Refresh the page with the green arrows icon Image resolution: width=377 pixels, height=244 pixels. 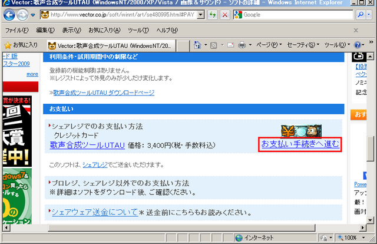pyautogui.click(x=213, y=15)
